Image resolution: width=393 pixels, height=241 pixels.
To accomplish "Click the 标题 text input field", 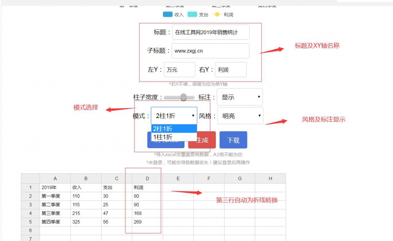I will 211,32.
